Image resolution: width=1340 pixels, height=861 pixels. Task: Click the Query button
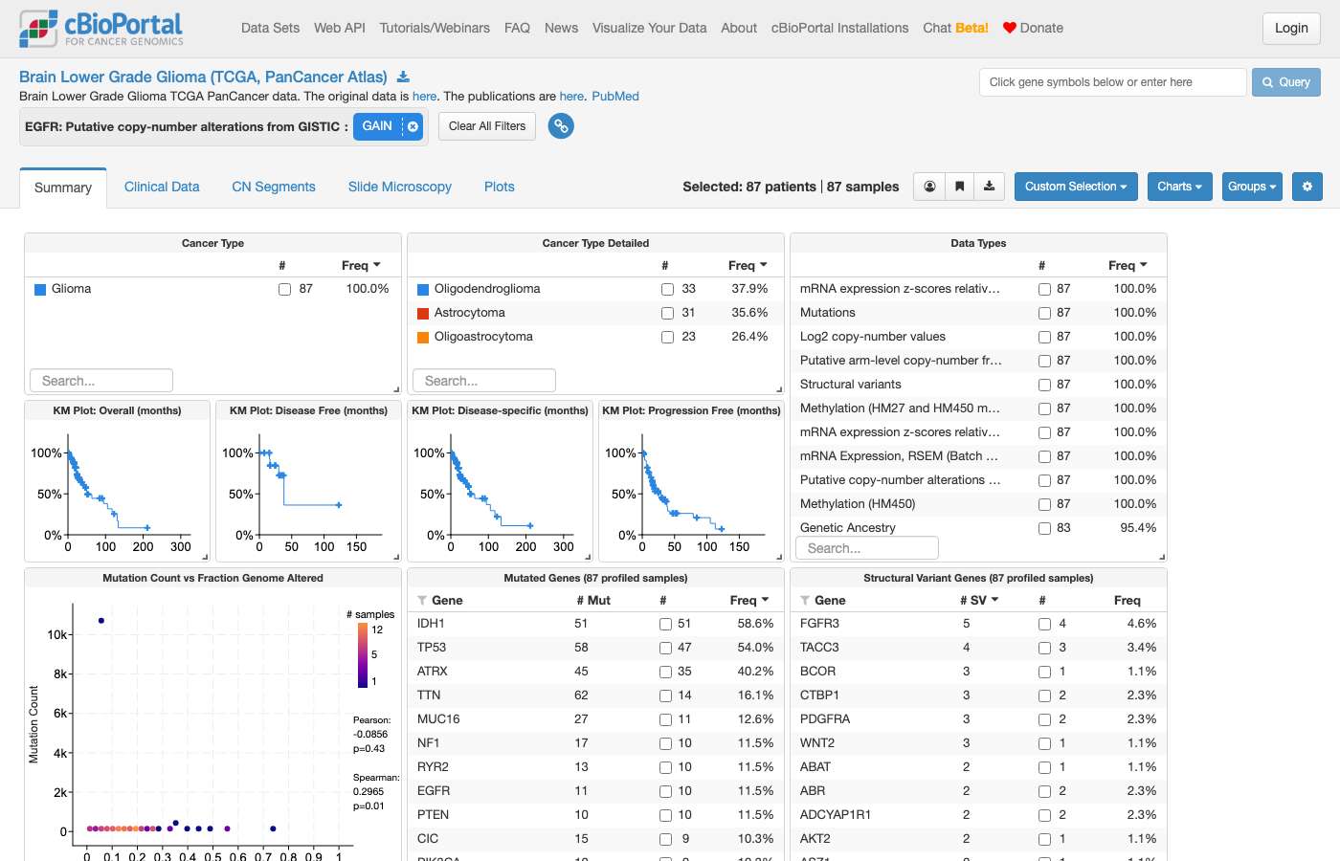(1286, 82)
